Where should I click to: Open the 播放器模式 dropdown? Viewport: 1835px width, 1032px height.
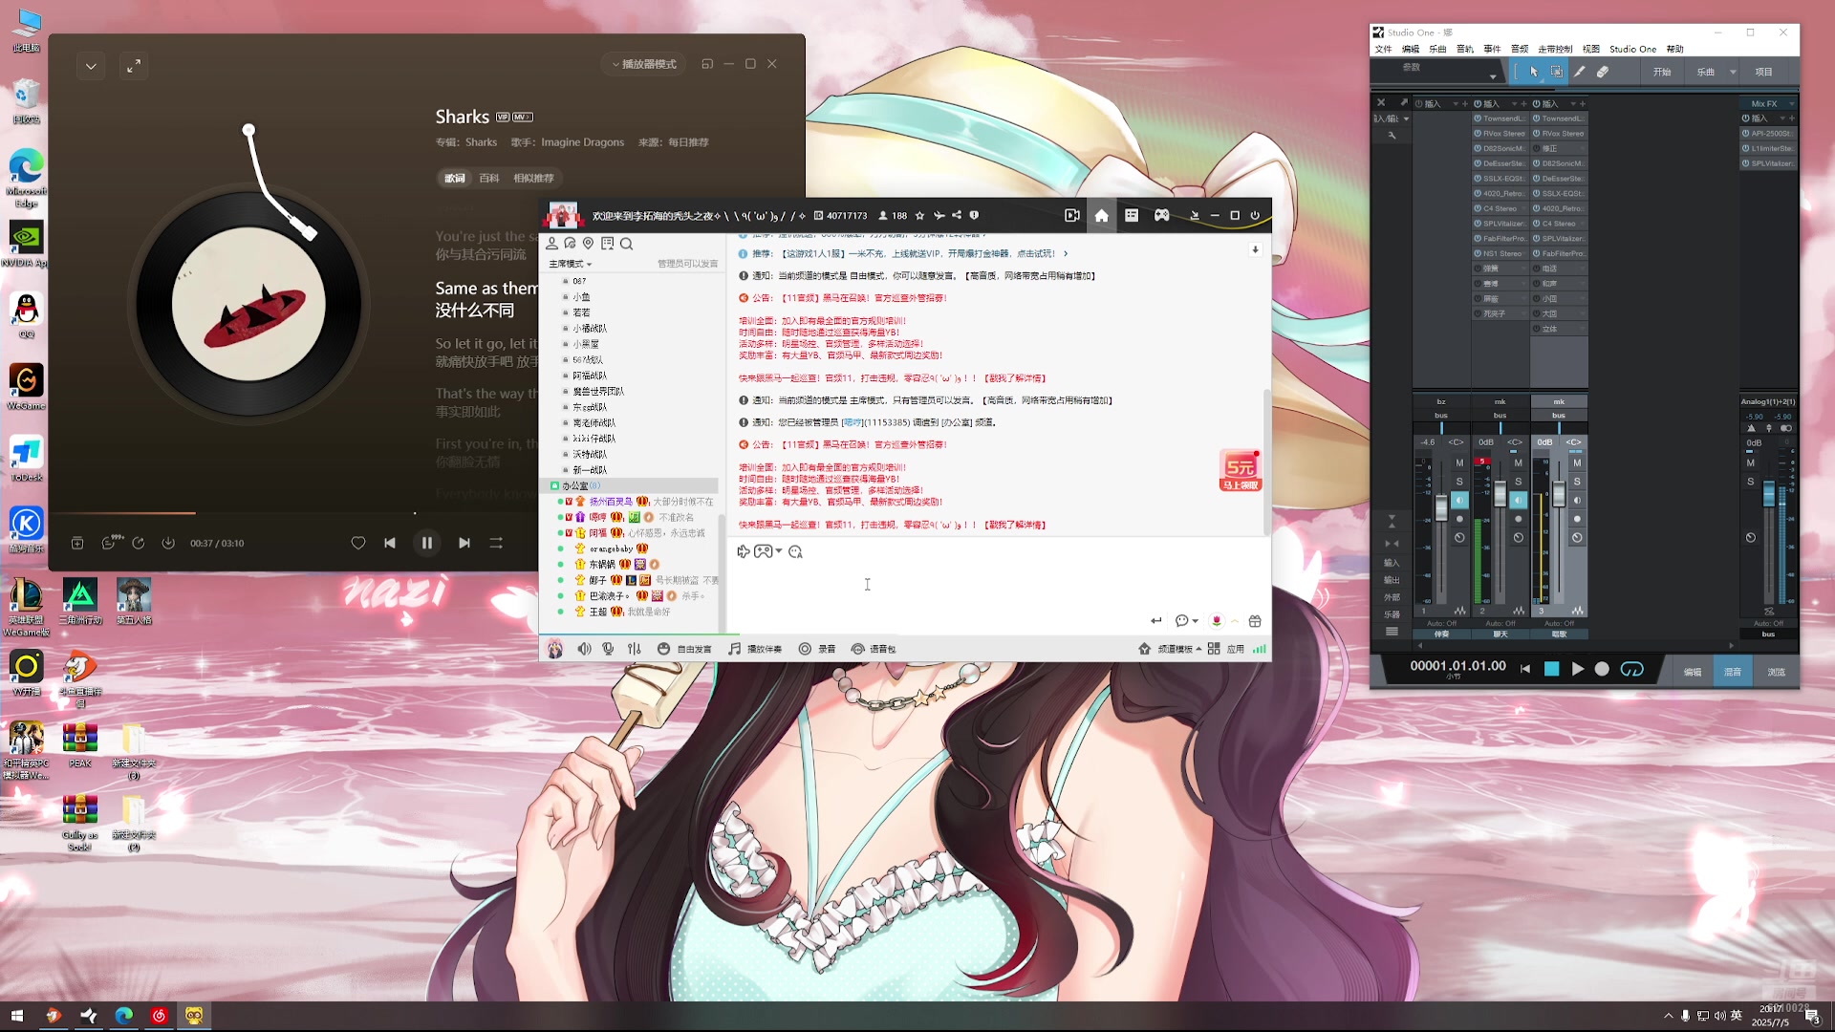tap(644, 64)
